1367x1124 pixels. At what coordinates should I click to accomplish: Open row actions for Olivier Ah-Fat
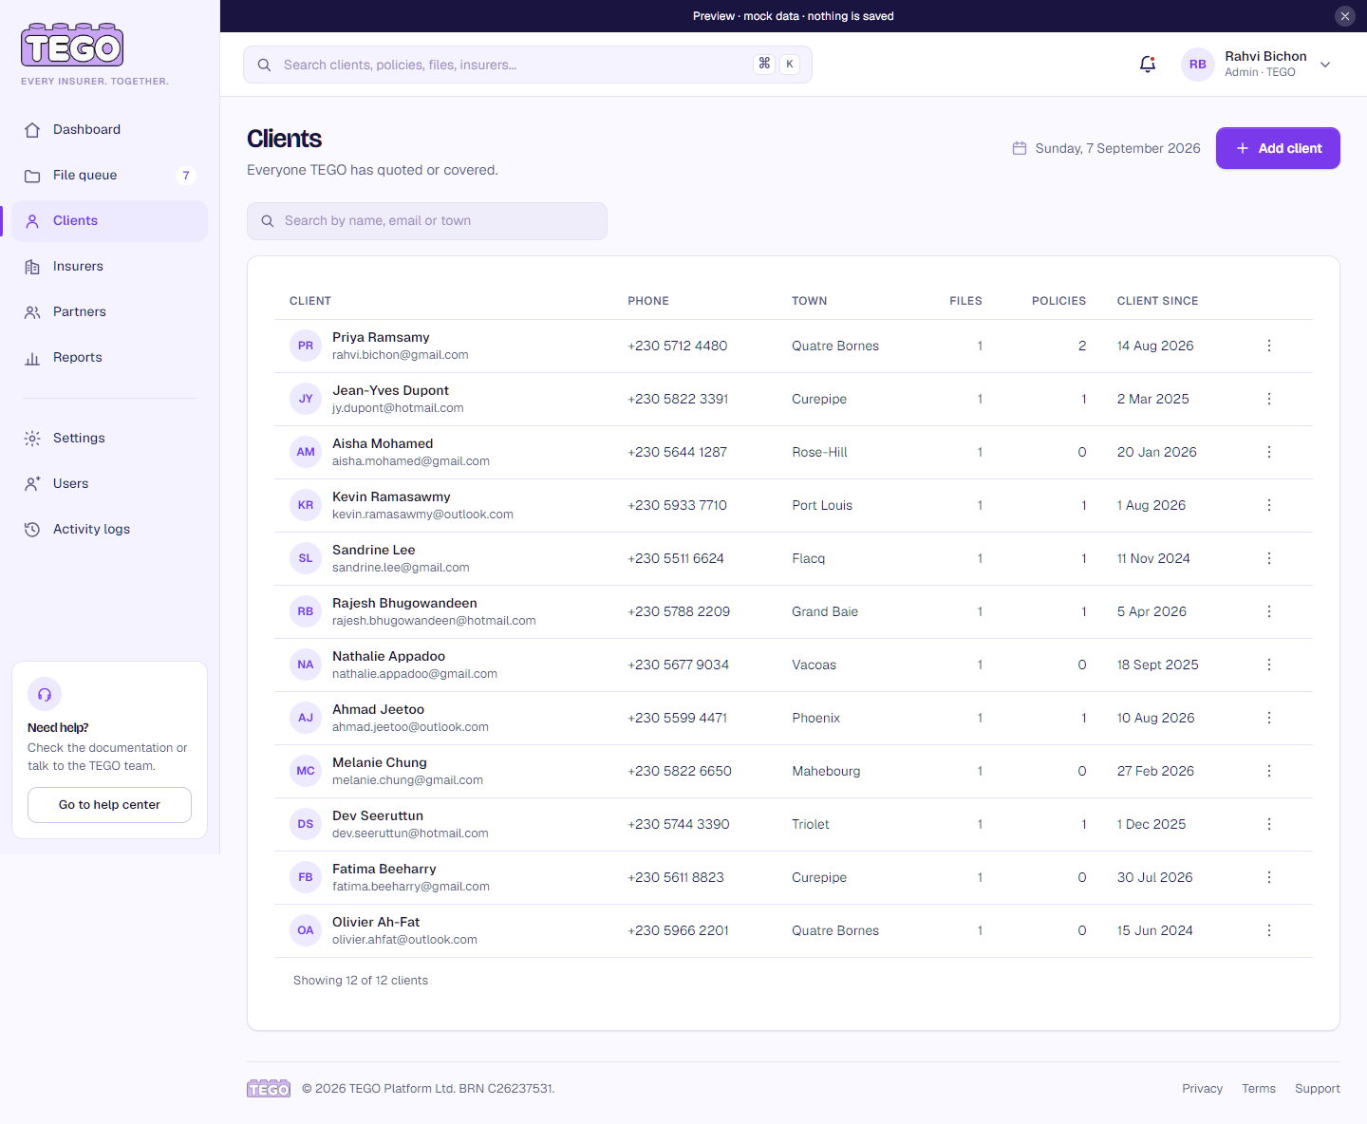tap(1268, 930)
